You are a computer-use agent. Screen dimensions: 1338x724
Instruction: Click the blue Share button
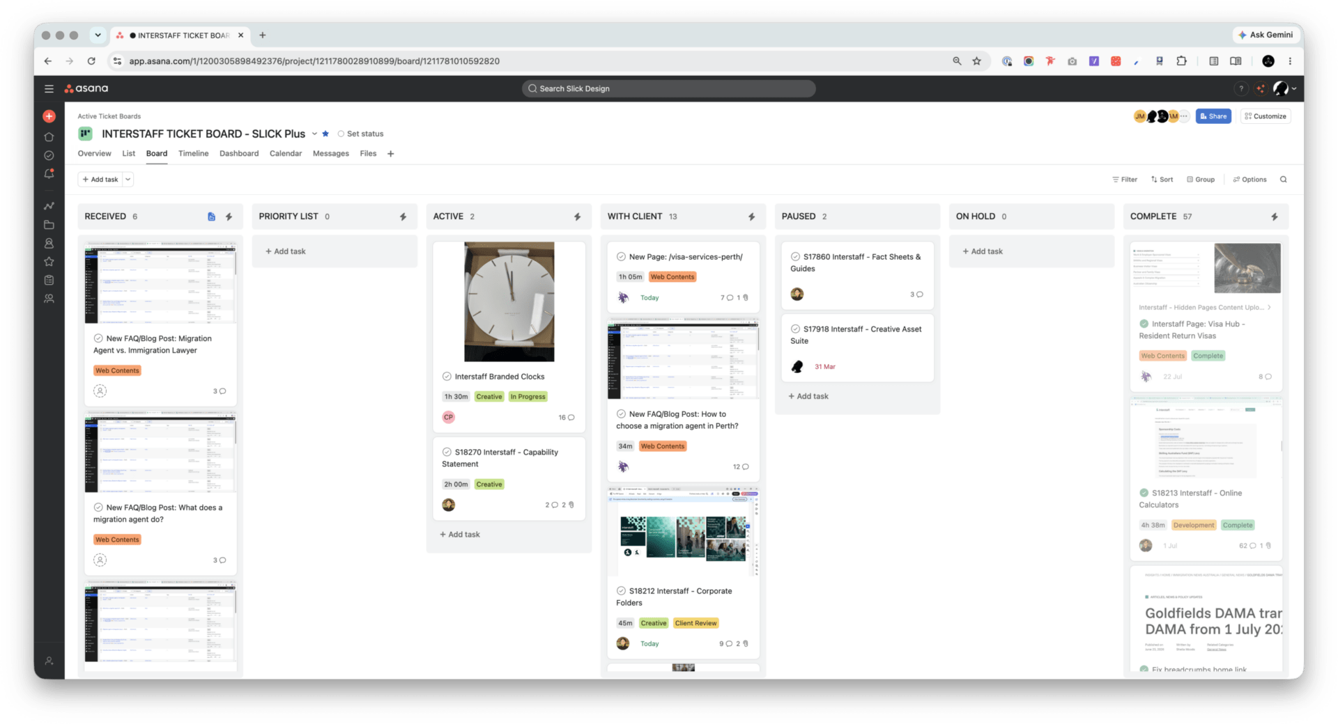[x=1213, y=116]
